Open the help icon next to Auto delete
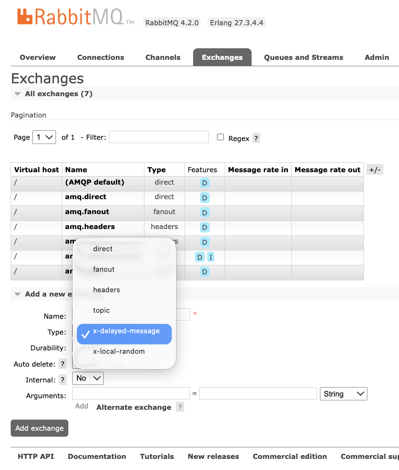This screenshot has height=470, width=399. pyautogui.click(x=62, y=364)
